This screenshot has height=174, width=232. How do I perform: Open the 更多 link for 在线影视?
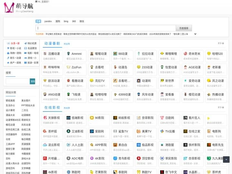(221, 107)
